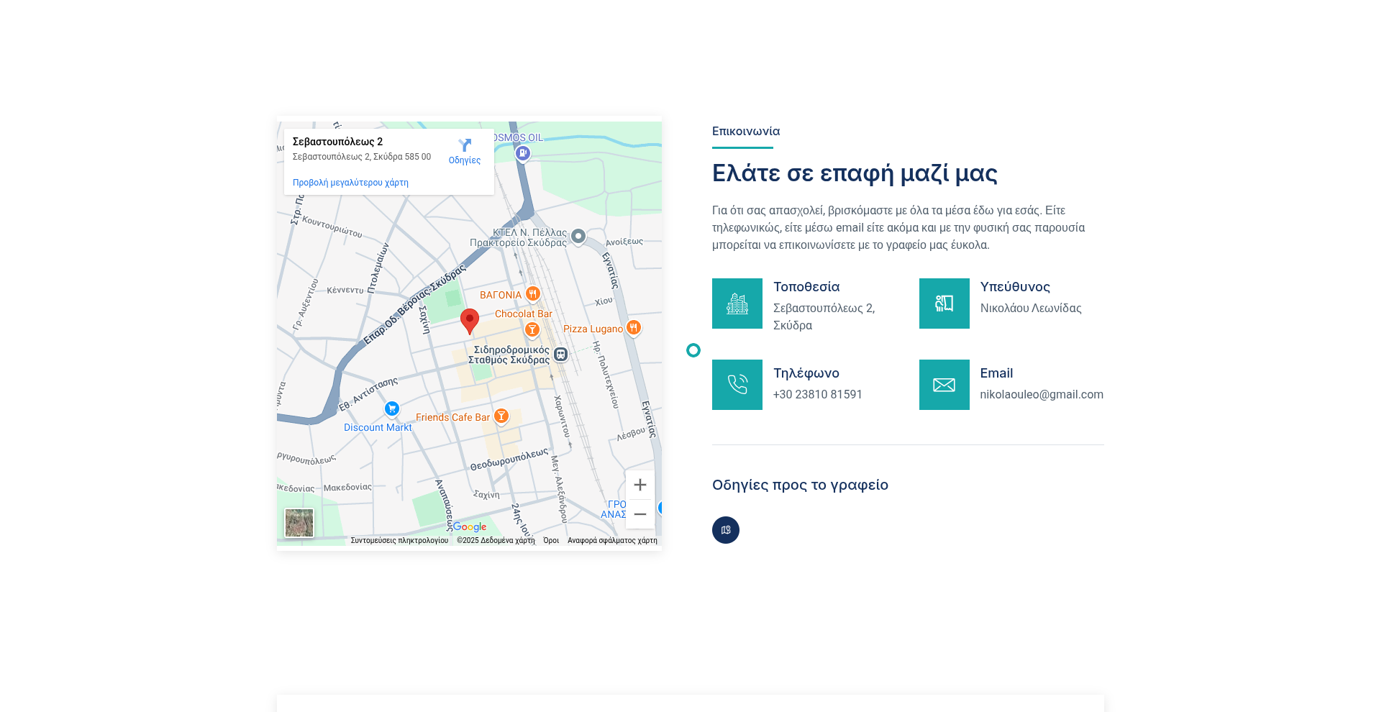Image resolution: width=1379 pixels, height=712 pixels.
Task: Click the red location pin on map
Action: click(x=470, y=321)
